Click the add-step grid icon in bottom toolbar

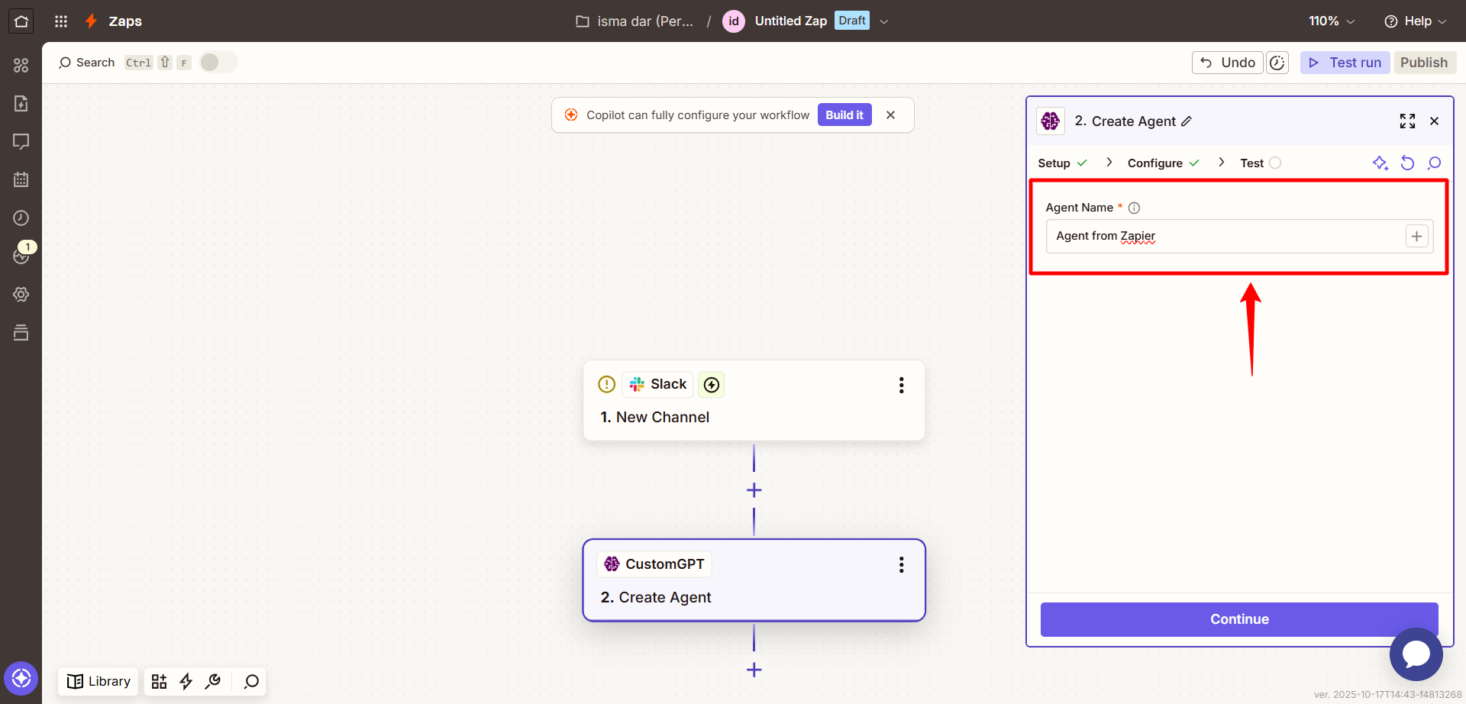click(x=159, y=681)
